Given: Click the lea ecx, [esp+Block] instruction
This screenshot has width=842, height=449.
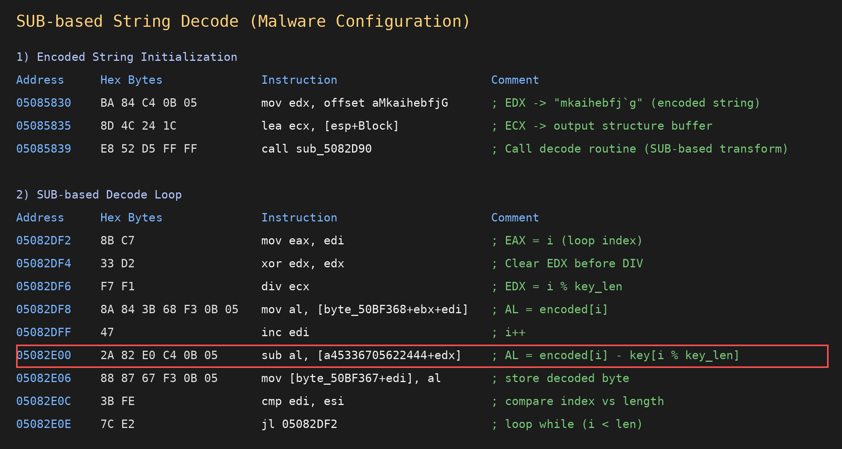Looking at the screenshot, I should (329, 126).
